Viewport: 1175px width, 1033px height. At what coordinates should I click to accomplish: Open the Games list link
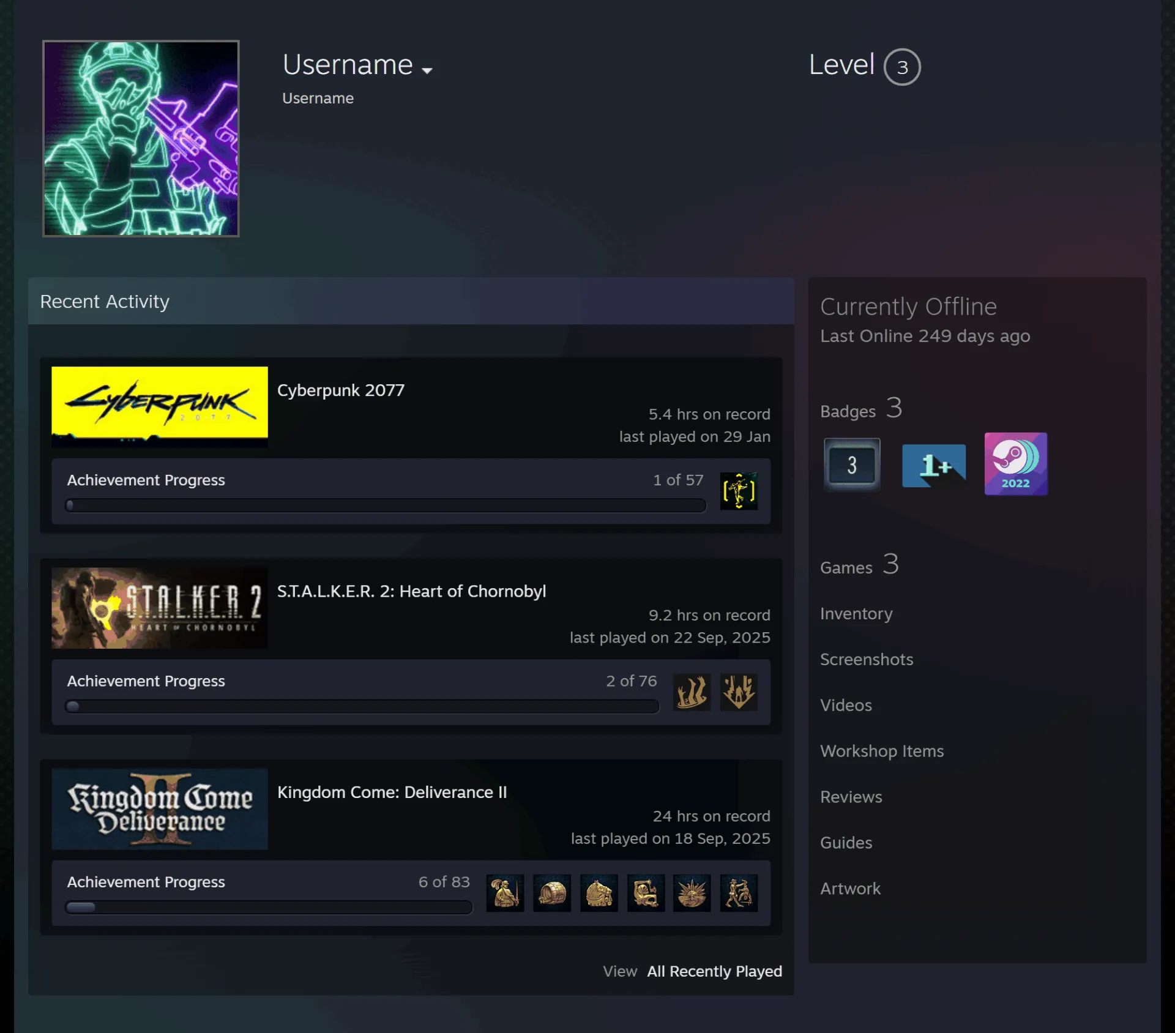coord(859,564)
